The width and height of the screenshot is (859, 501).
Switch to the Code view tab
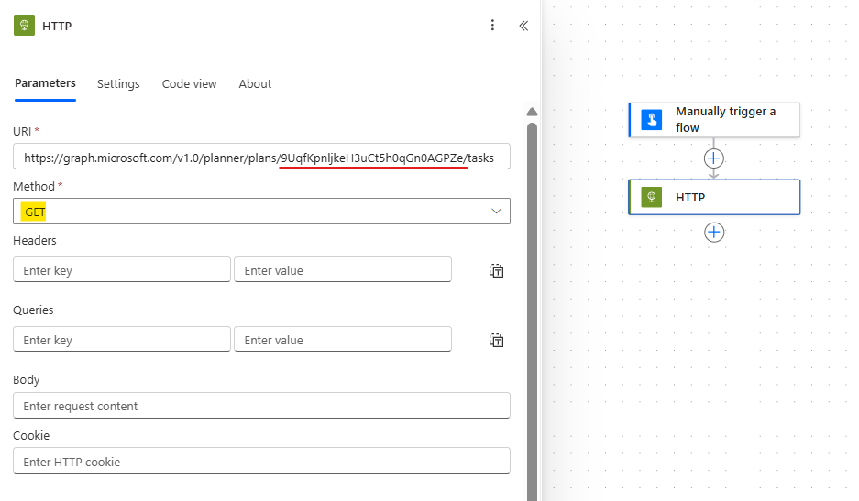point(189,83)
